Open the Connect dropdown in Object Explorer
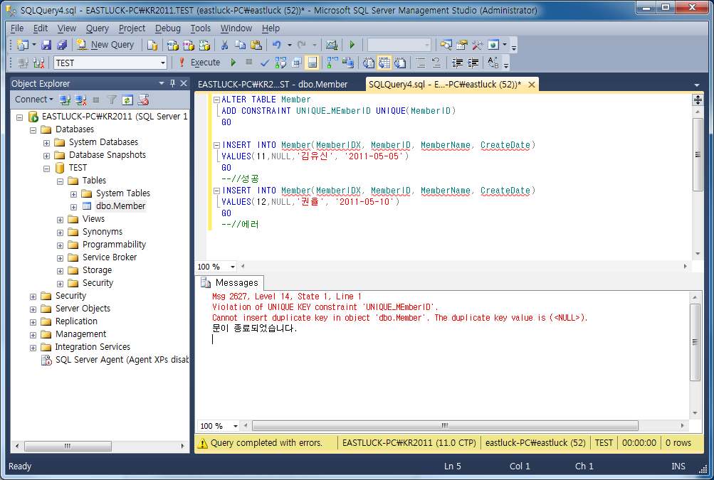The height and width of the screenshot is (480, 714). point(34,100)
